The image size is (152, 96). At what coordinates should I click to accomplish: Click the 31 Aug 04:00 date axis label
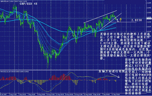(88, 94)
